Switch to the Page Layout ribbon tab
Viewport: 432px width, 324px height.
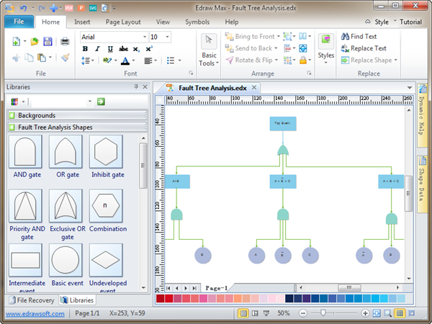pos(122,22)
